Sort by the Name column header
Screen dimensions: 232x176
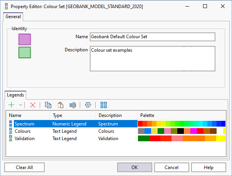(28, 115)
